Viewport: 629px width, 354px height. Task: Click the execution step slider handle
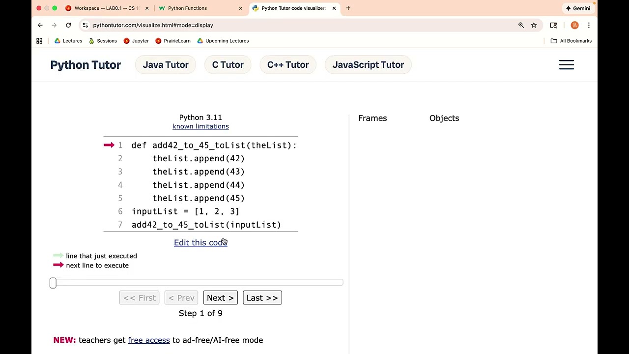pyautogui.click(x=53, y=283)
